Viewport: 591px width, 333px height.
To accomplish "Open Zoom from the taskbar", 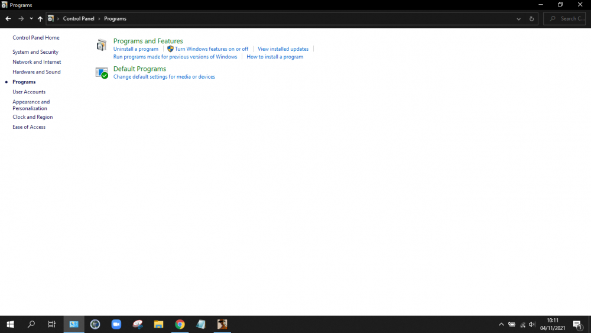I will click(x=116, y=324).
